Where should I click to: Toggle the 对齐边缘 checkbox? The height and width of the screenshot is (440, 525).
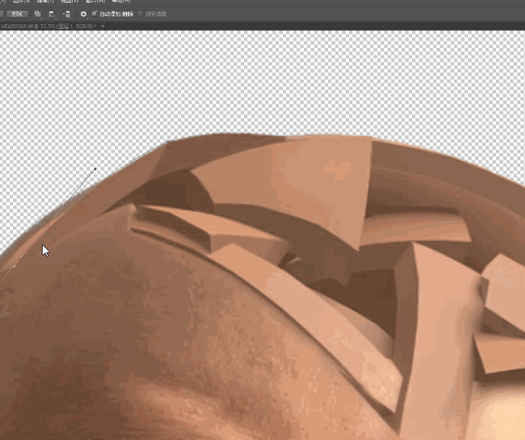[140, 14]
